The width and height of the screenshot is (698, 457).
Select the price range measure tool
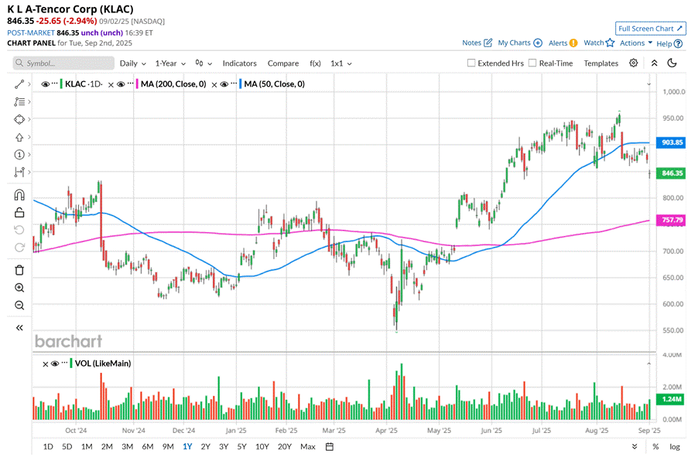coord(19,172)
